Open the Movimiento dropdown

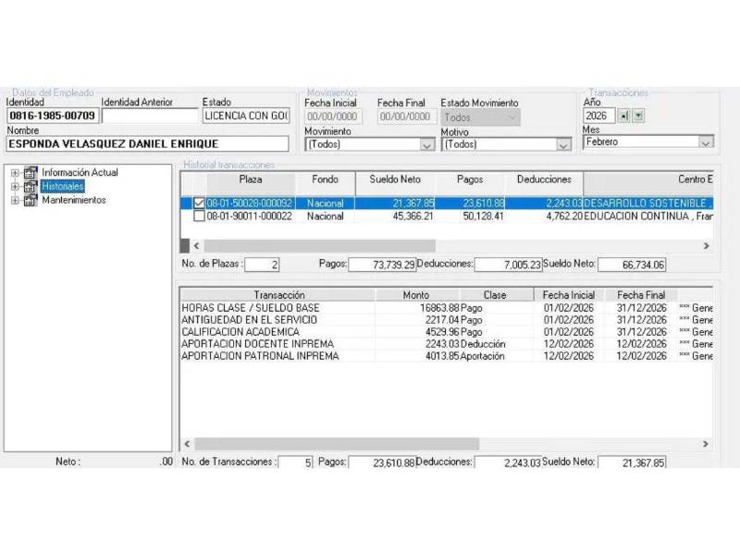click(x=426, y=144)
